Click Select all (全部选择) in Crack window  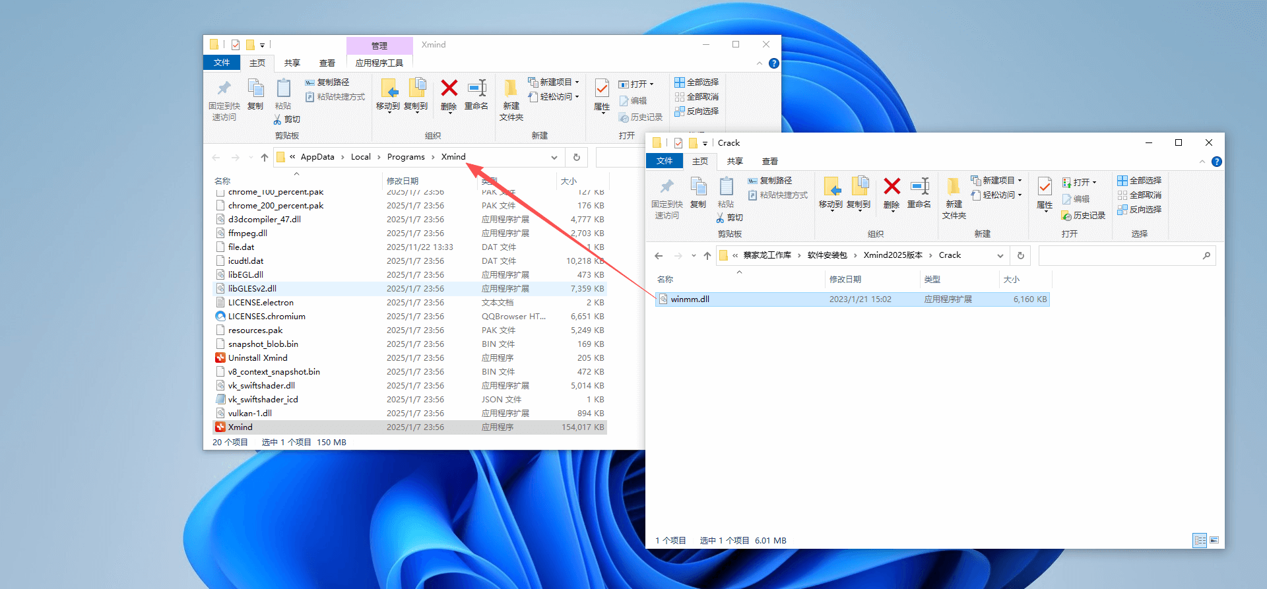1140,181
